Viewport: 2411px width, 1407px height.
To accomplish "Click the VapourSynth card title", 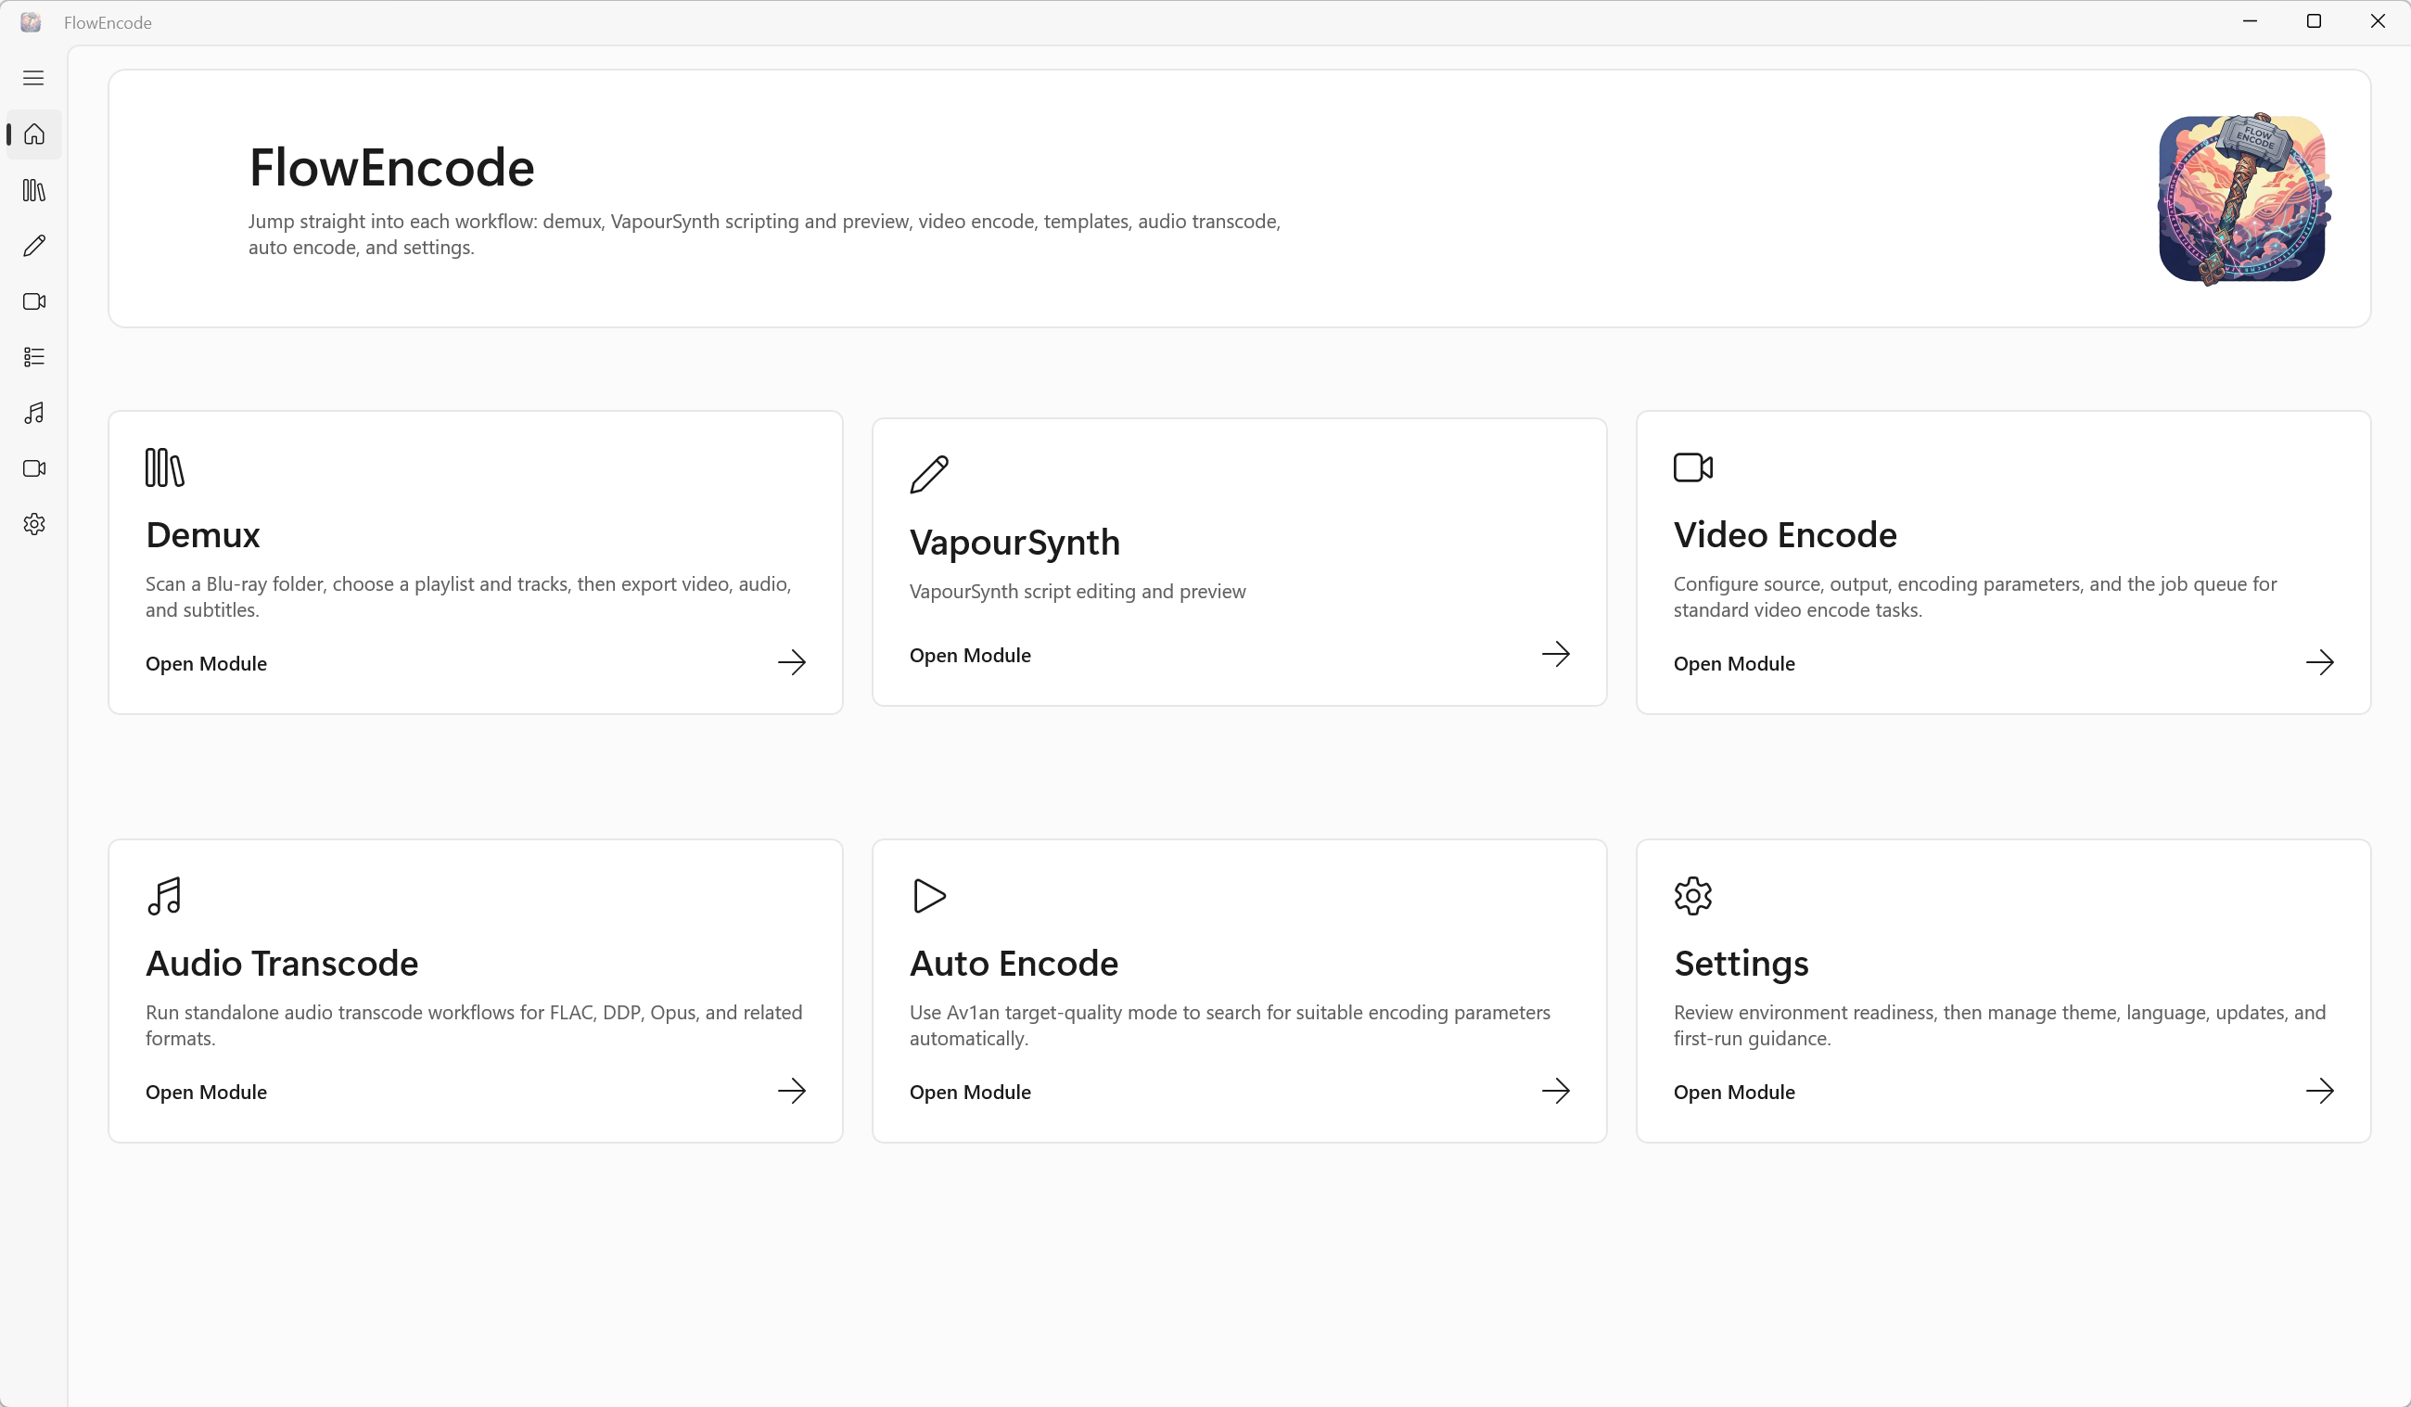I will pyautogui.click(x=1014, y=543).
